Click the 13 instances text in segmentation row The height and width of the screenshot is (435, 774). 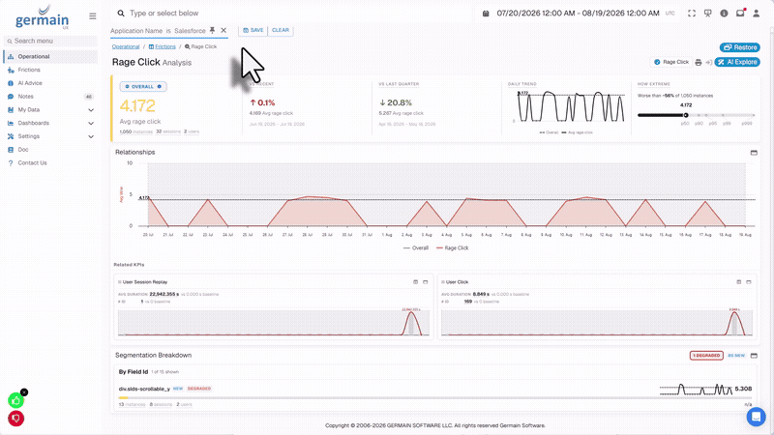point(133,404)
